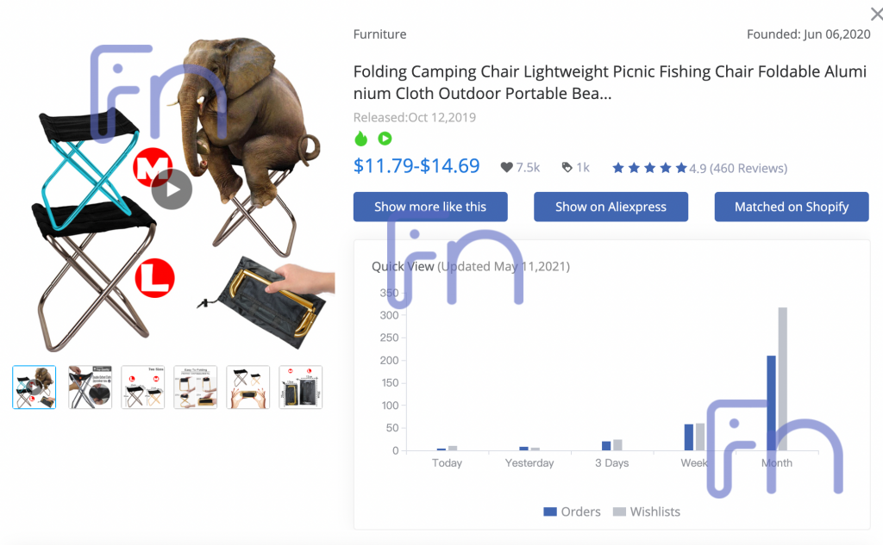This screenshot has width=883, height=545.
Task: Click the Furniture category label
Action: (379, 34)
